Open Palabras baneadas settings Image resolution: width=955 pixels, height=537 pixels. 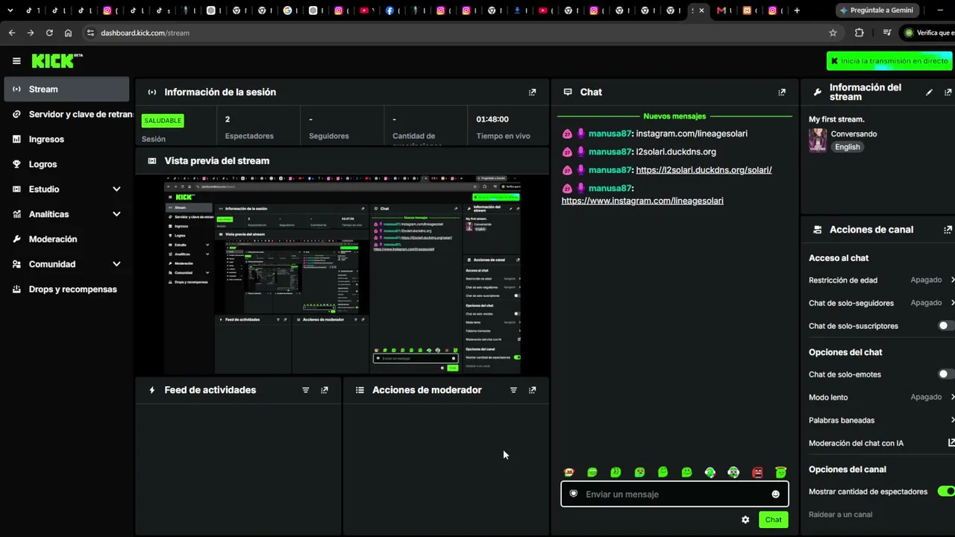point(881,421)
